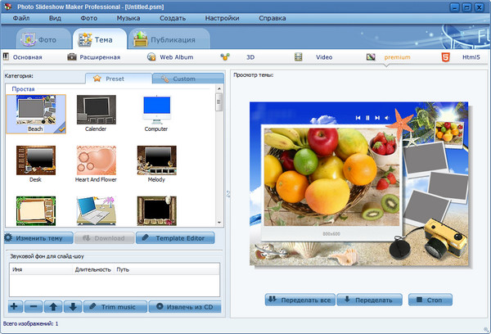Image resolution: width=491 pixels, height=334 pixels.
Task: Switch to the Preset category tab
Action: coord(119,79)
